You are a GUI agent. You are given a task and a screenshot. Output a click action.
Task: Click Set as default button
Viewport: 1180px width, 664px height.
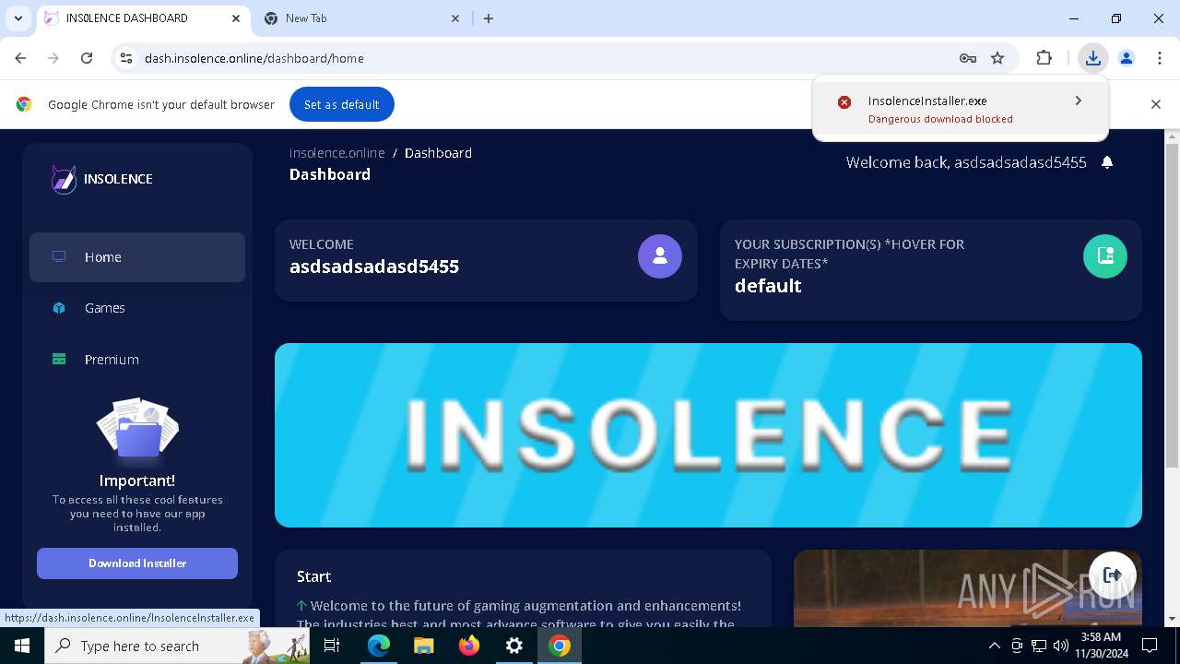[342, 104]
